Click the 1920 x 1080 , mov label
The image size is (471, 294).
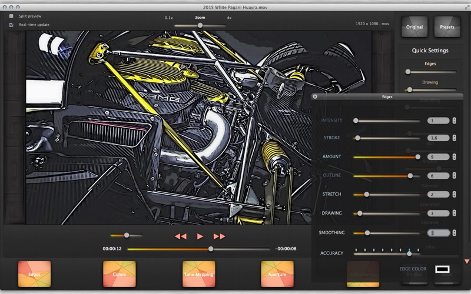click(373, 24)
